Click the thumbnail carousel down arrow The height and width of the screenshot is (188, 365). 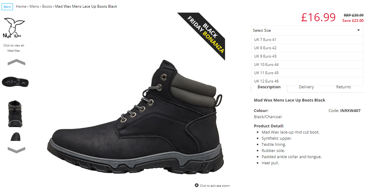pos(17,150)
